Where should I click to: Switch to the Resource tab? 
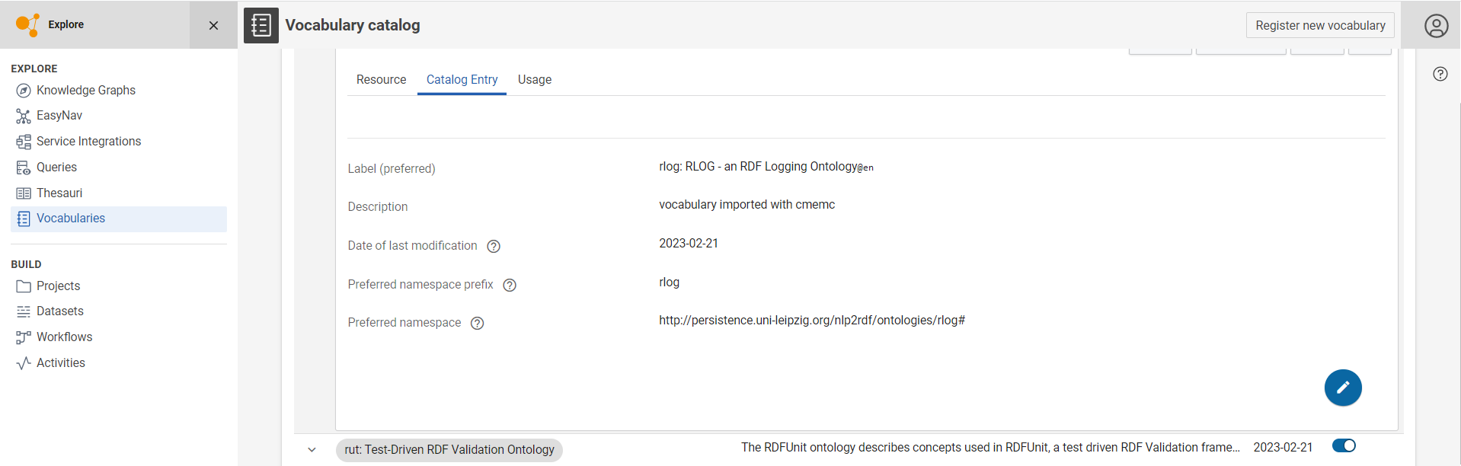point(381,80)
